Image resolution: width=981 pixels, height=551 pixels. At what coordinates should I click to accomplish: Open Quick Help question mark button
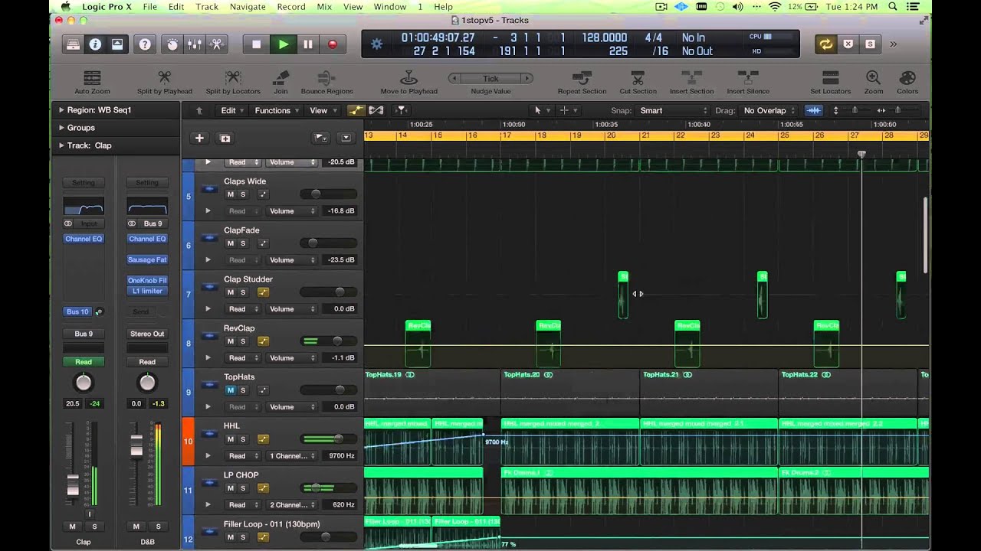click(x=144, y=44)
